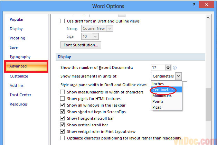Enable Use draft font checkbox
Viewport: 217px width, 145px height.
(x=63, y=21)
